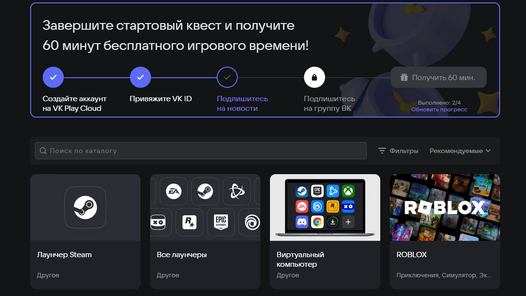
Task: Click the ROBLOX card title text
Action: tap(411, 255)
